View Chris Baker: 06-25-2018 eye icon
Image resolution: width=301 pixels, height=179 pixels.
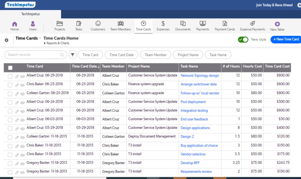[x=22, y=85]
